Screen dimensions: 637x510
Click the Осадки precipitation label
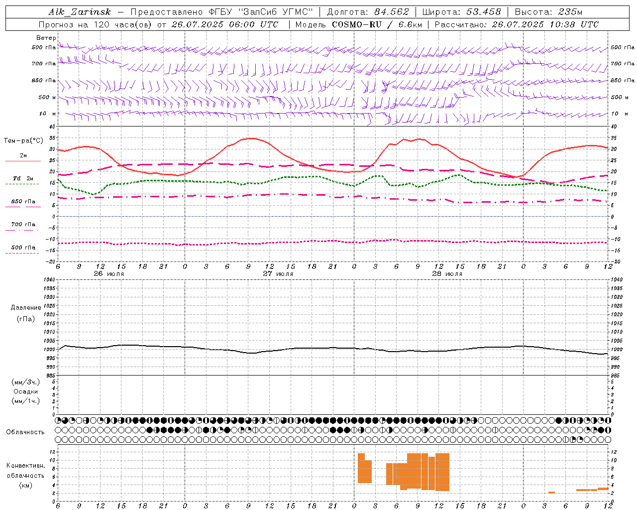click(x=26, y=391)
